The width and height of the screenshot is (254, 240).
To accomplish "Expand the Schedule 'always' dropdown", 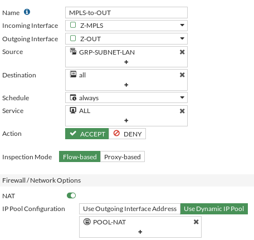I will [x=126, y=97].
